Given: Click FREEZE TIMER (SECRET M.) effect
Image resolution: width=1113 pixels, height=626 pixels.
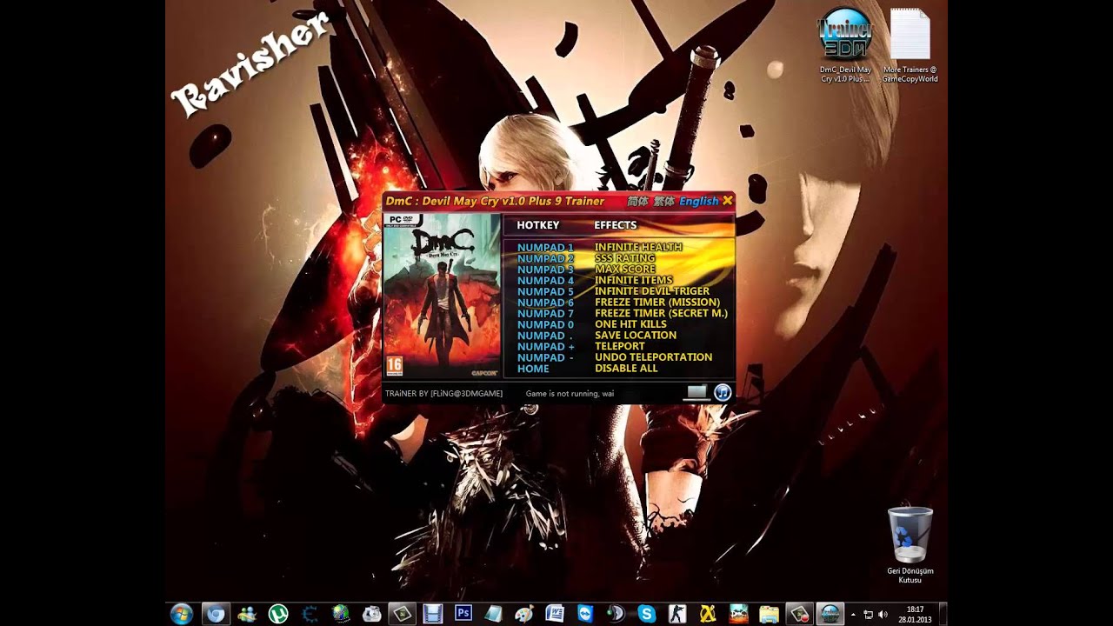Looking at the screenshot, I should point(662,313).
